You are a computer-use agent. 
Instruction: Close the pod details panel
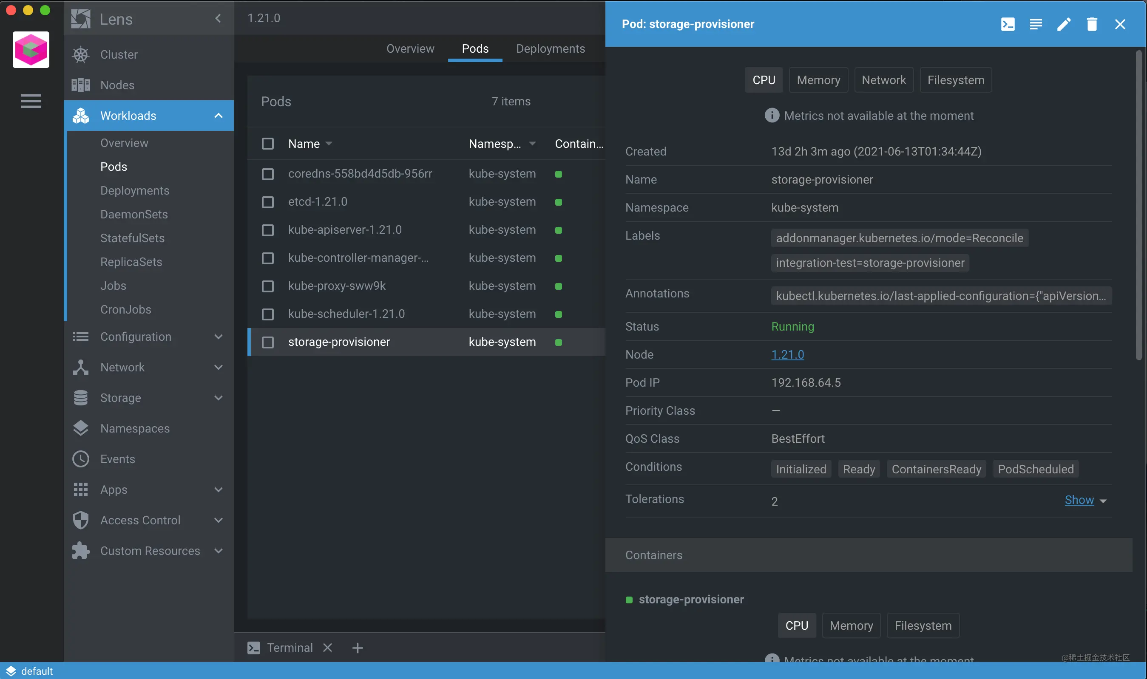tap(1119, 24)
